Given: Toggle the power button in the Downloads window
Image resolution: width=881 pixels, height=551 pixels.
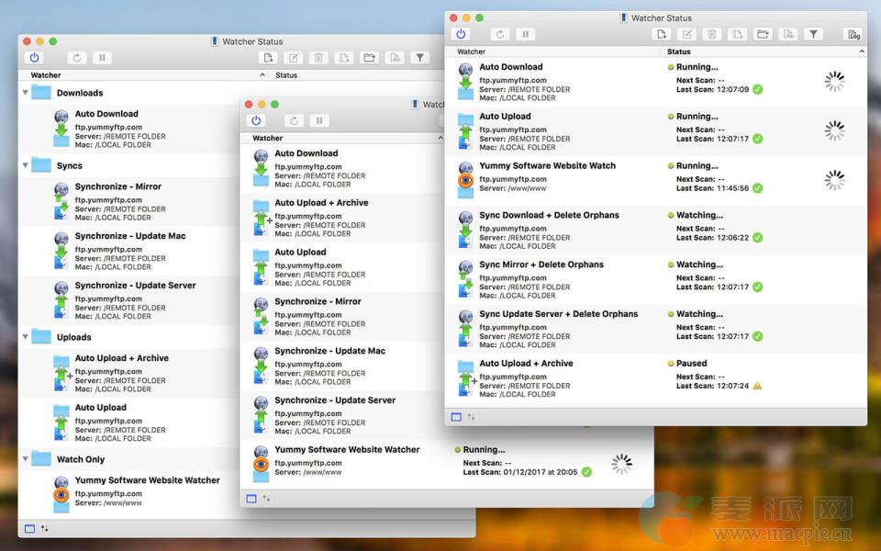Looking at the screenshot, I should click(x=35, y=58).
